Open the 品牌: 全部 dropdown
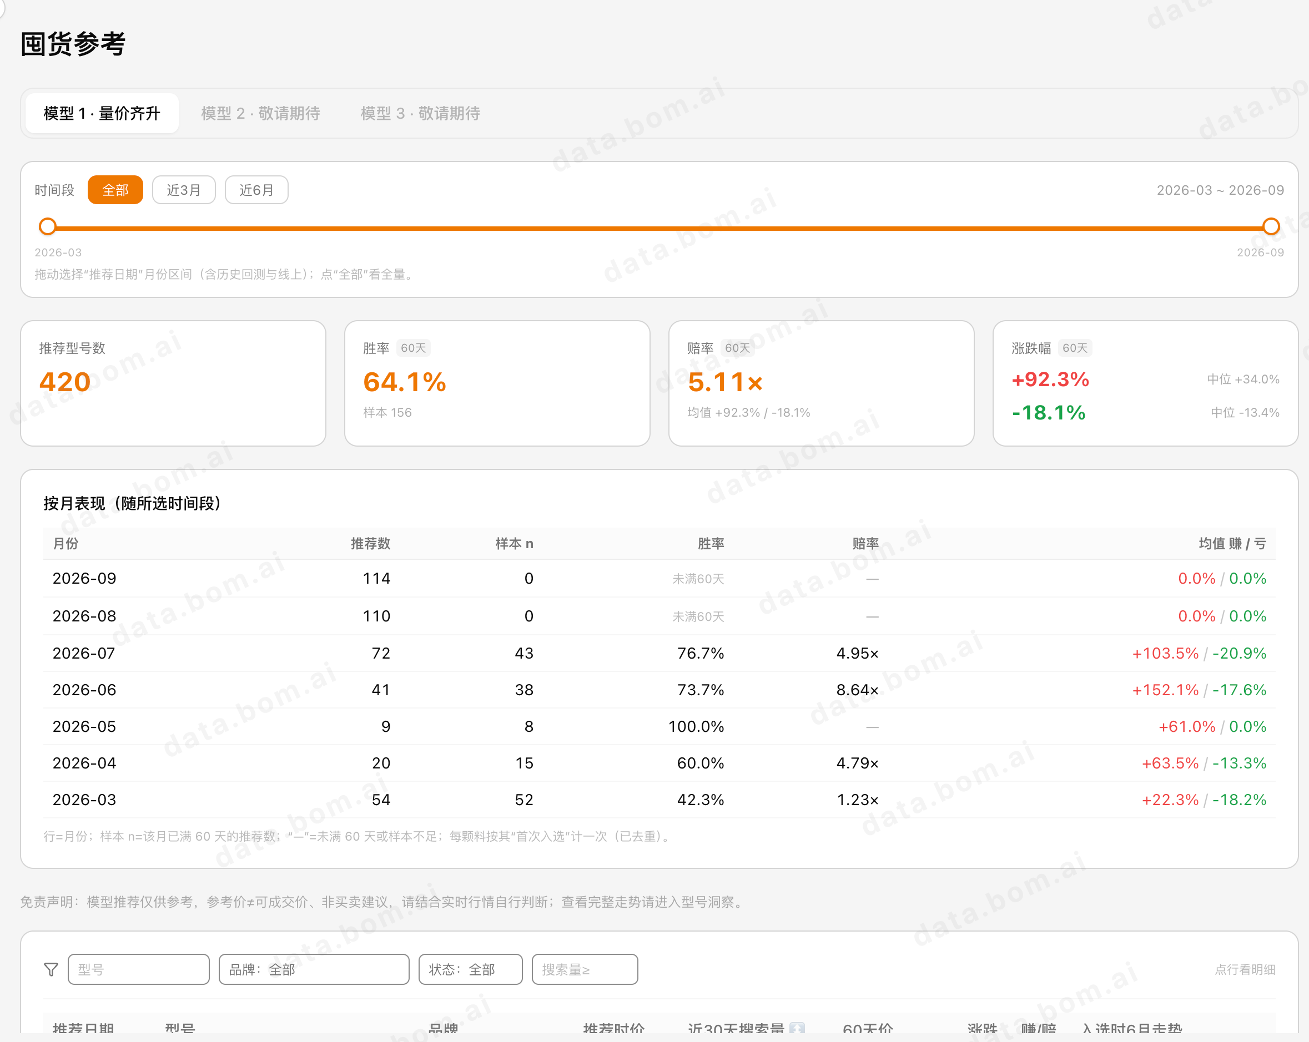The height and width of the screenshot is (1042, 1309). click(x=314, y=969)
